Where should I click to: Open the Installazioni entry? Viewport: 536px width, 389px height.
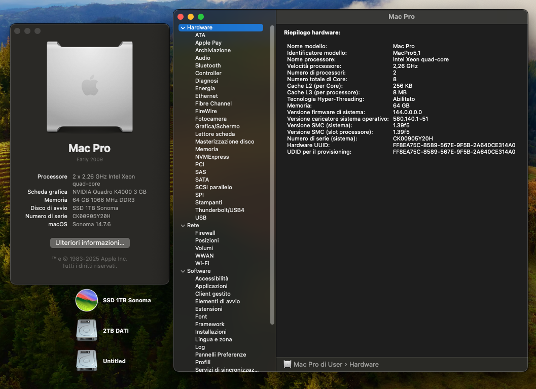(x=211, y=332)
